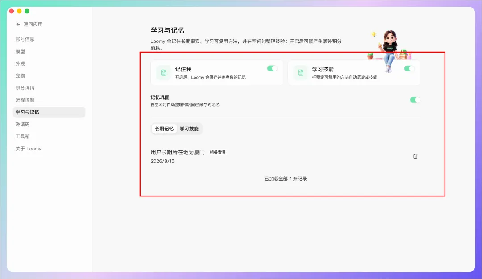482x279 pixels.
Task: Toggle the 记住我 switch
Action: click(272, 68)
